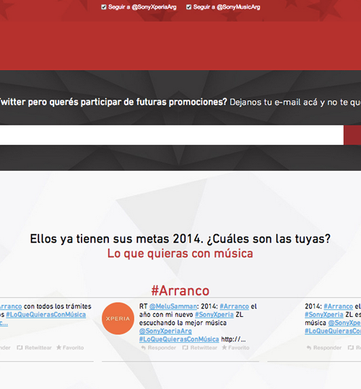The image size is (361, 389).
Task: Click Favorito star under the left tweet
Action: 58,347
